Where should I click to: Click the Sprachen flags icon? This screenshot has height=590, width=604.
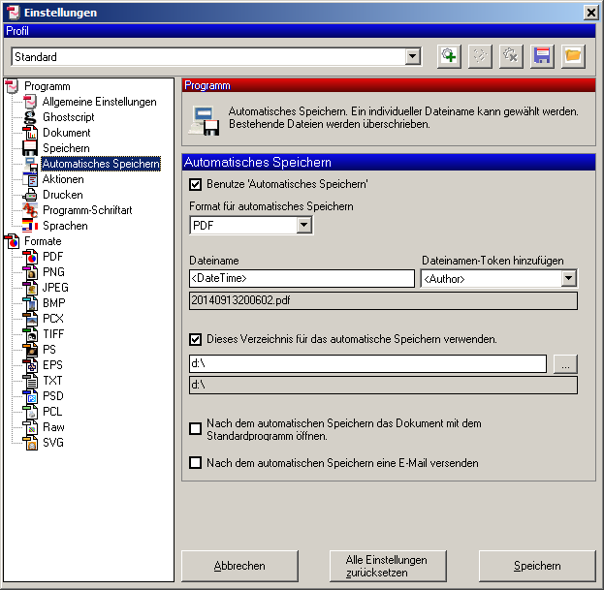click(30, 226)
